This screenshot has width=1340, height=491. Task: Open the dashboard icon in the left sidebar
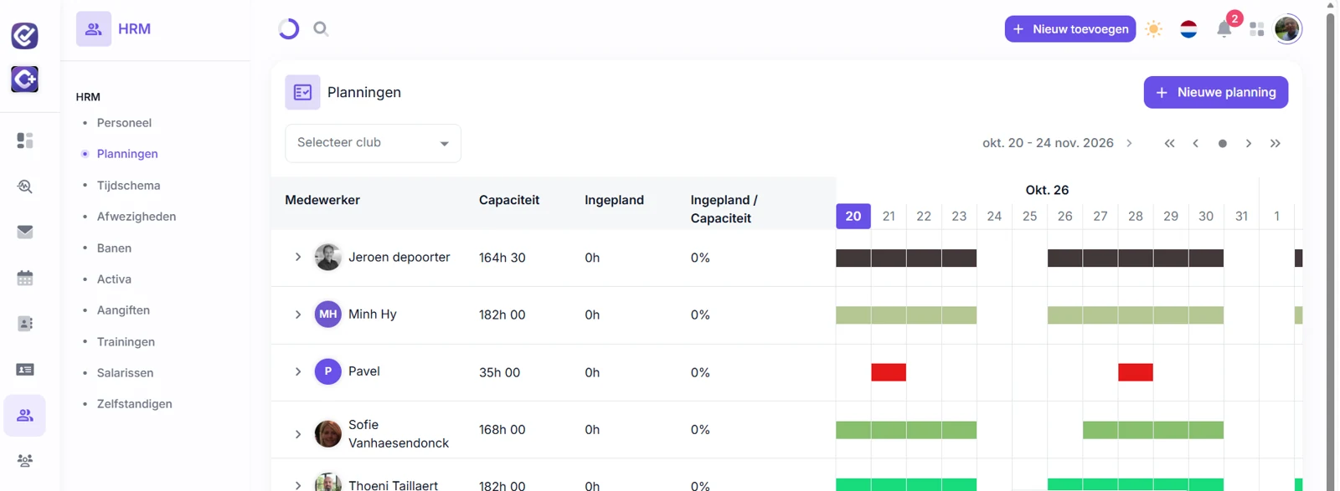point(25,141)
